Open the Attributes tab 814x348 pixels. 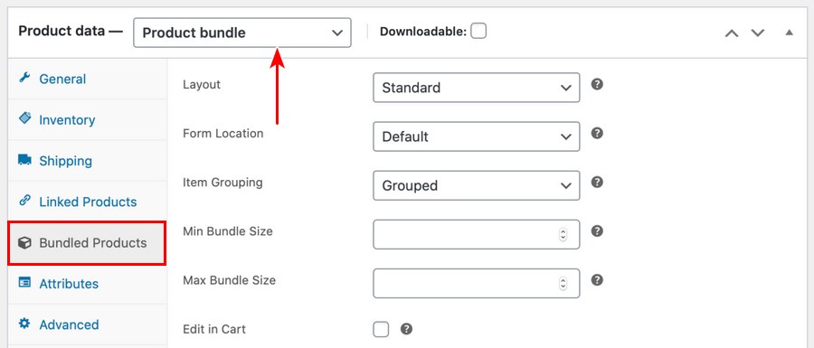point(87,284)
